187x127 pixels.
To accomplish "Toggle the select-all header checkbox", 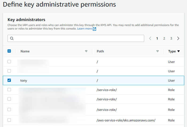I will tap(9, 51).
